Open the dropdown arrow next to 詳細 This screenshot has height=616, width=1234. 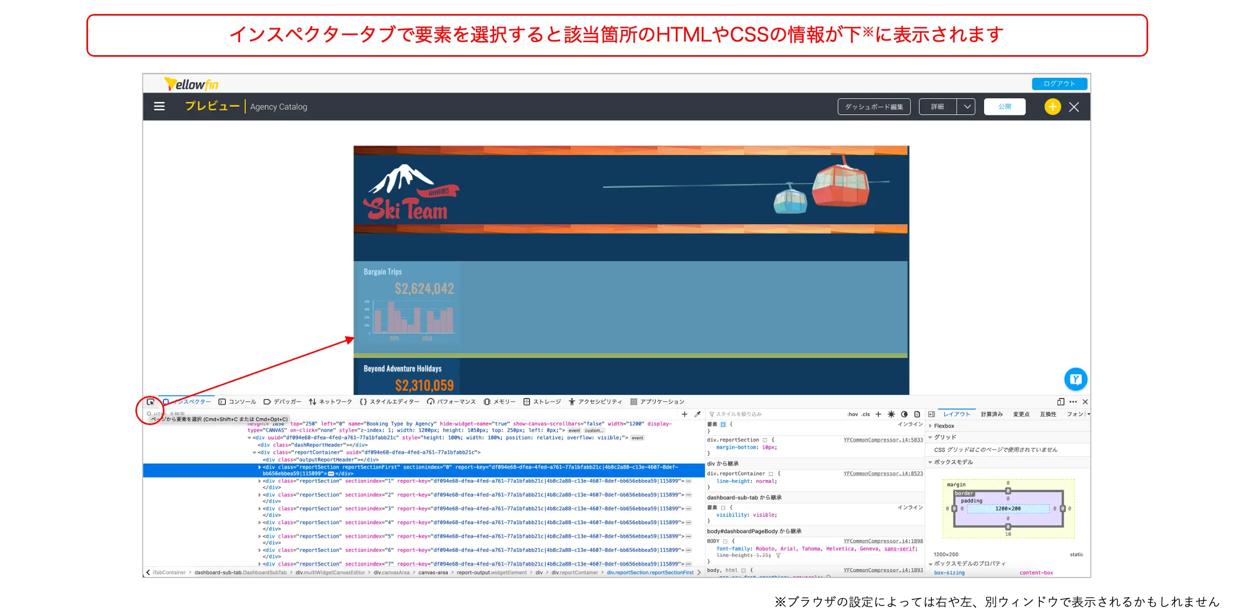coord(967,107)
